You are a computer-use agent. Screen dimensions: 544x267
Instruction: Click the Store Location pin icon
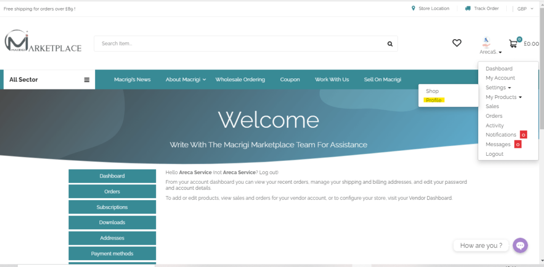(x=413, y=8)
